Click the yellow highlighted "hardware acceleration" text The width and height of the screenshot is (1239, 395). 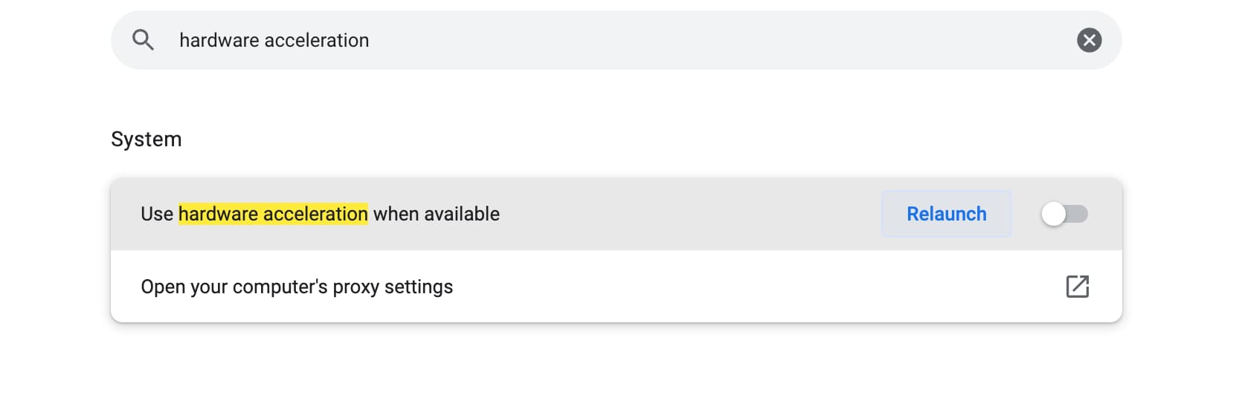click(x=273, y=214)
